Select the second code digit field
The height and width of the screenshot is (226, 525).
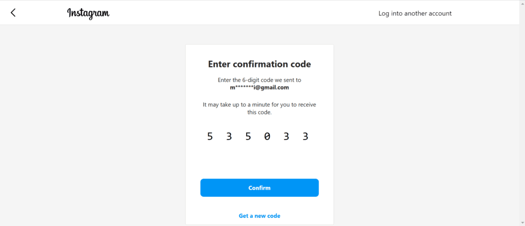(x=229, y=137)
